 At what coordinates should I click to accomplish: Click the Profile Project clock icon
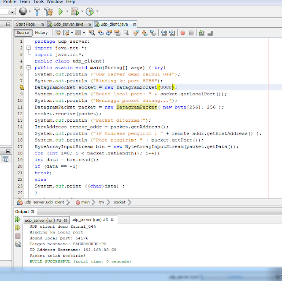[x=89, y=11]
